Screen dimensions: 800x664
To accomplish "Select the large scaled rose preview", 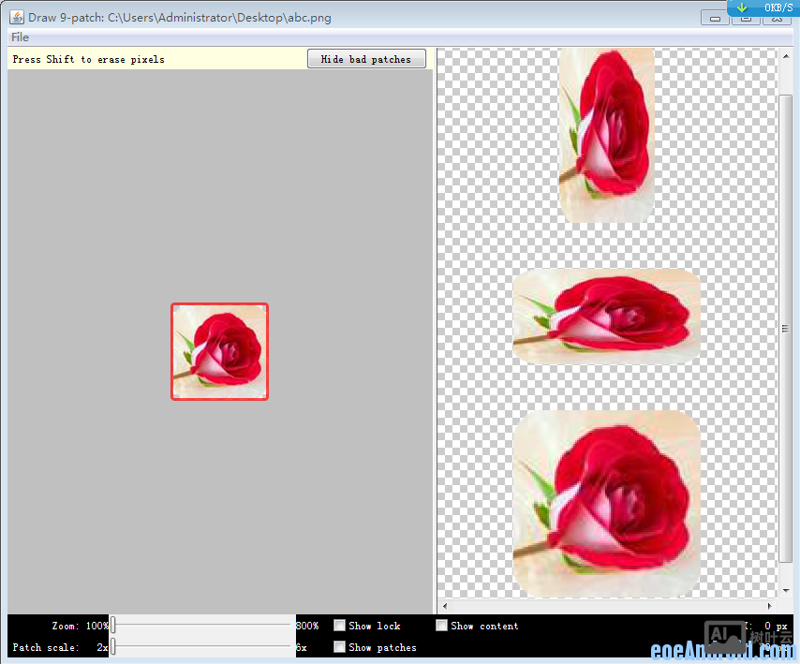I will point(606,504).
